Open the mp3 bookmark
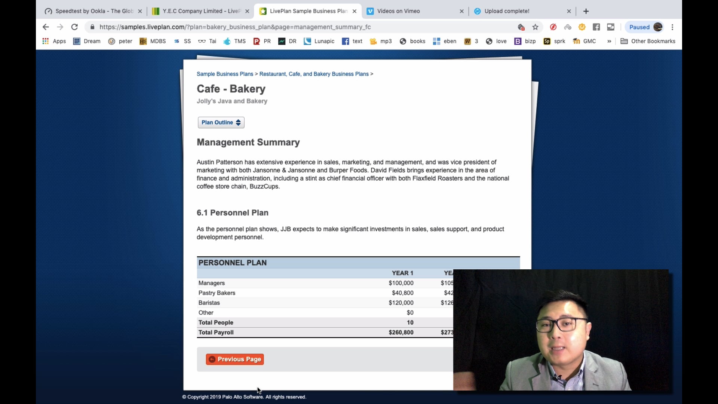 pyautogui.click(x=381, y=41)
